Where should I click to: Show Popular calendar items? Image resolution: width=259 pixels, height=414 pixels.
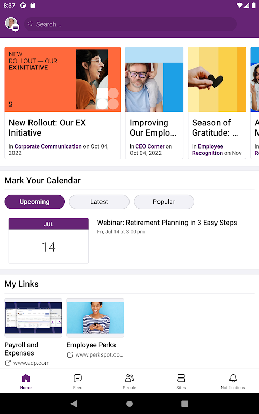click(164, 202)
